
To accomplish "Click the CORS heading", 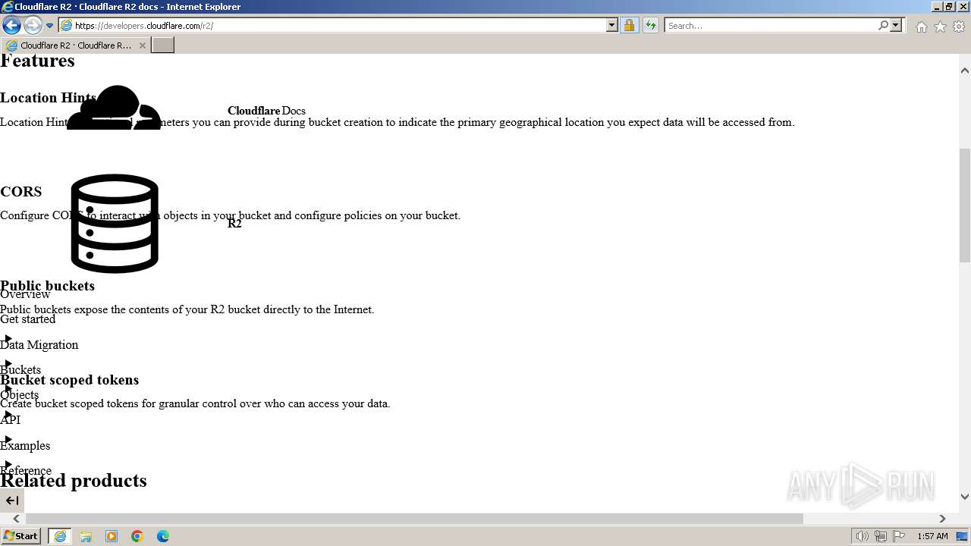I will tap(20, 192).
